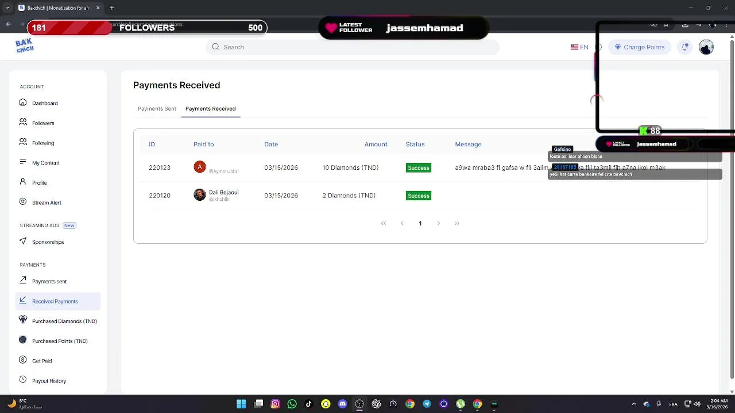This screenshot has width=735, height=413.
Task: Click payer avatar for @AymenJabri
Action: click(x=200, y=167)
